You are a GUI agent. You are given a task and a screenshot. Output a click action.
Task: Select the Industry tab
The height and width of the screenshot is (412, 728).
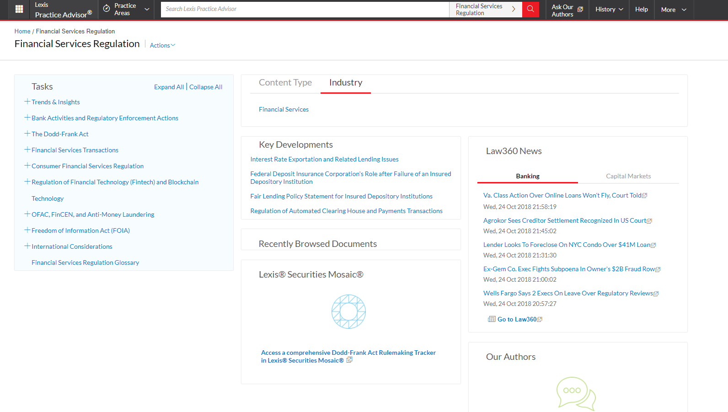[346, 83]
